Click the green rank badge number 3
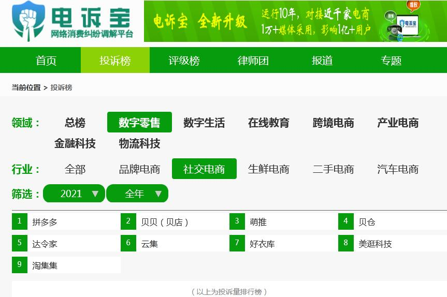Screen dimensions: 447x297 (x=237, y=221)
